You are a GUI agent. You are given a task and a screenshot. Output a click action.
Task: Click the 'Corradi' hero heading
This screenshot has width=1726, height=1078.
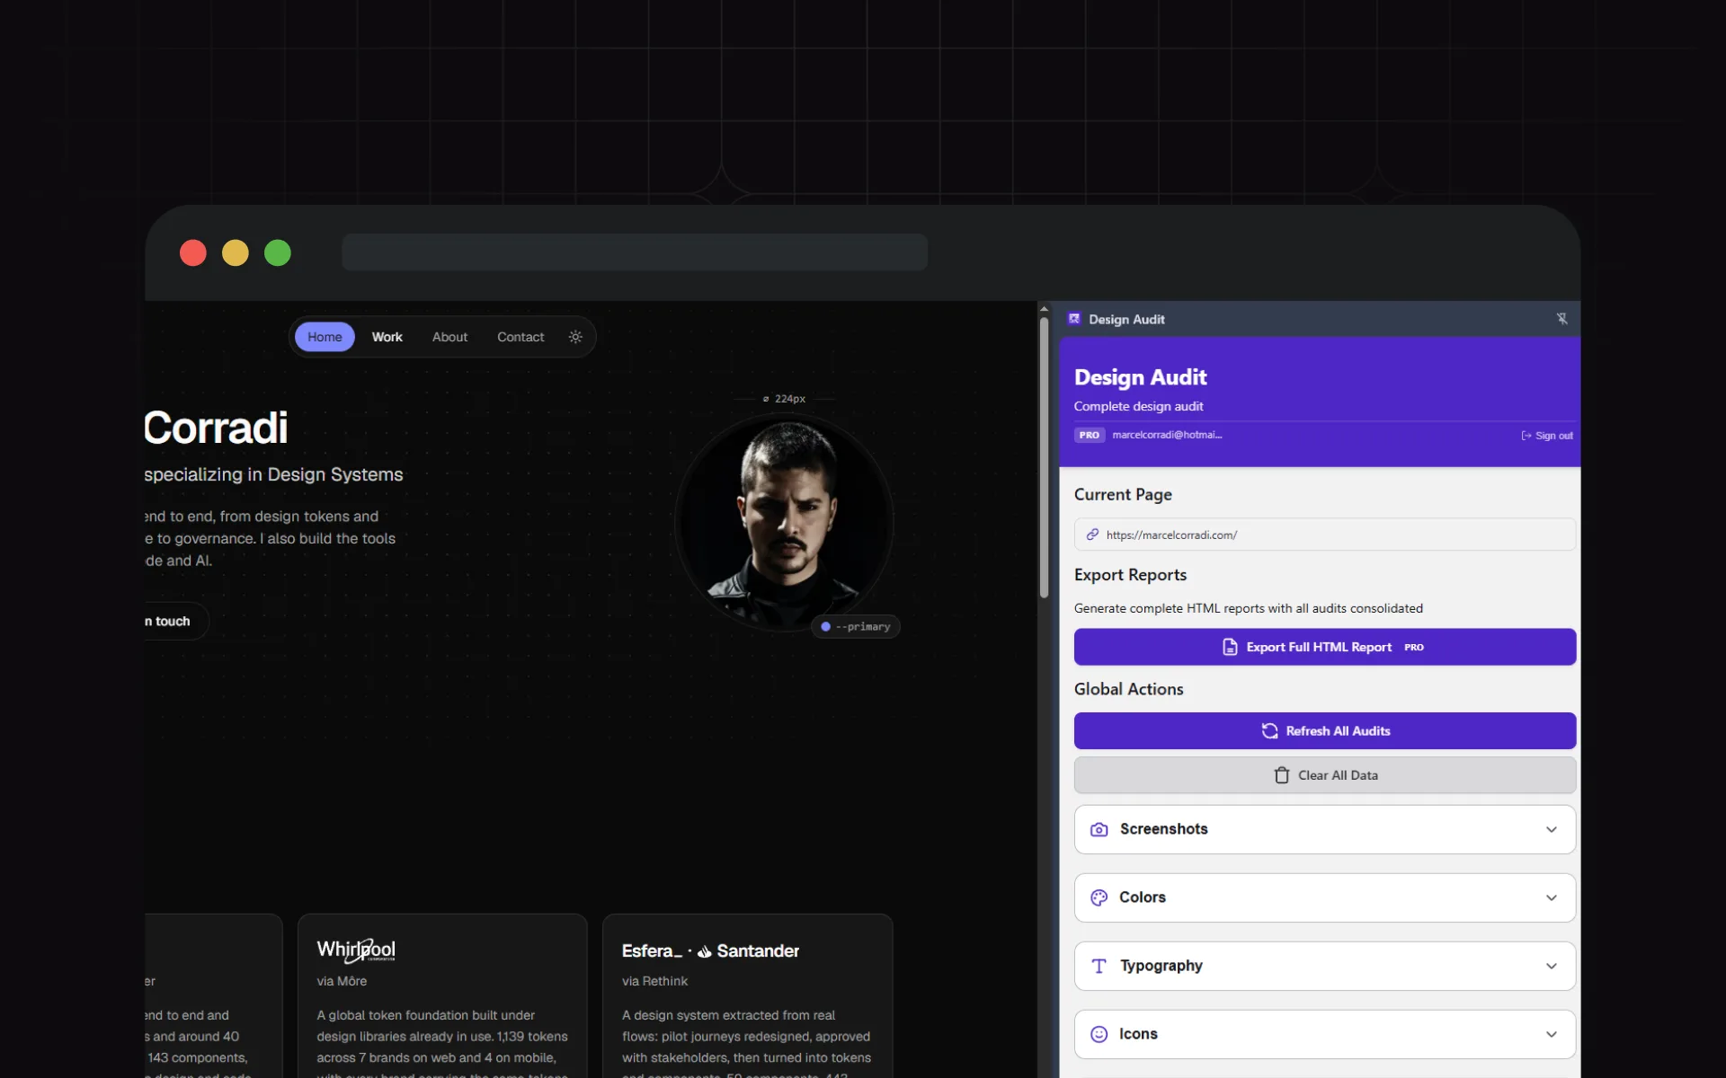[x=216, y=428]
